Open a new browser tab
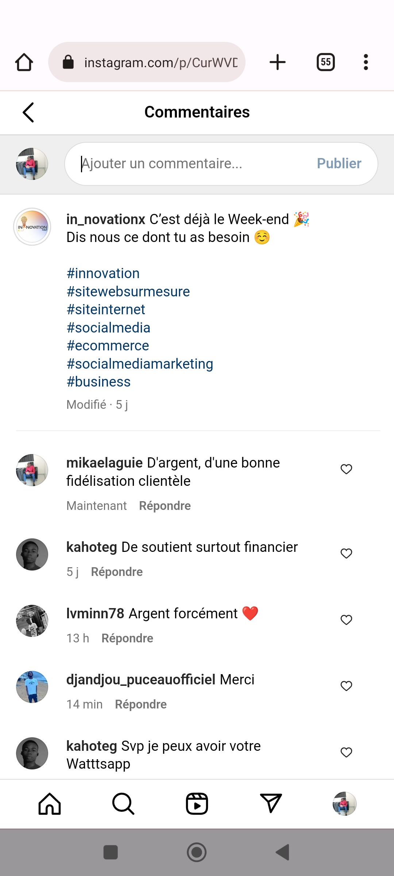The image size is (394, 876). point(278,62)
